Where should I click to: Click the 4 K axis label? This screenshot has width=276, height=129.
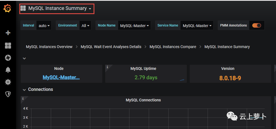point(25,108)
